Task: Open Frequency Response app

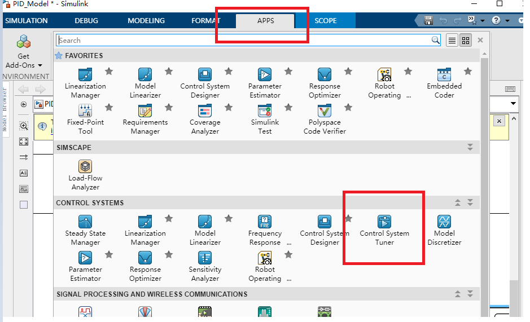Action: point(265,230)
